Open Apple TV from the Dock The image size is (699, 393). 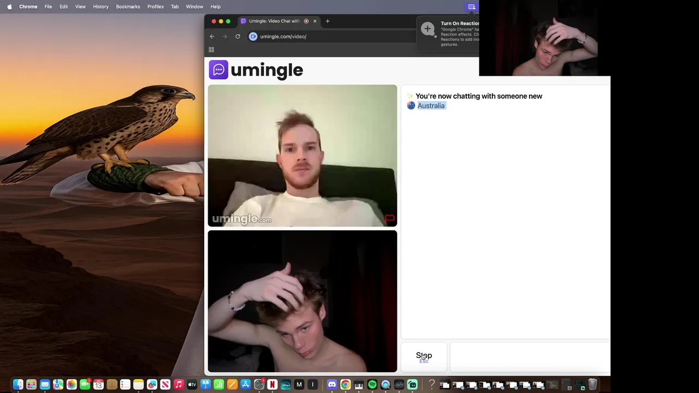192,385
